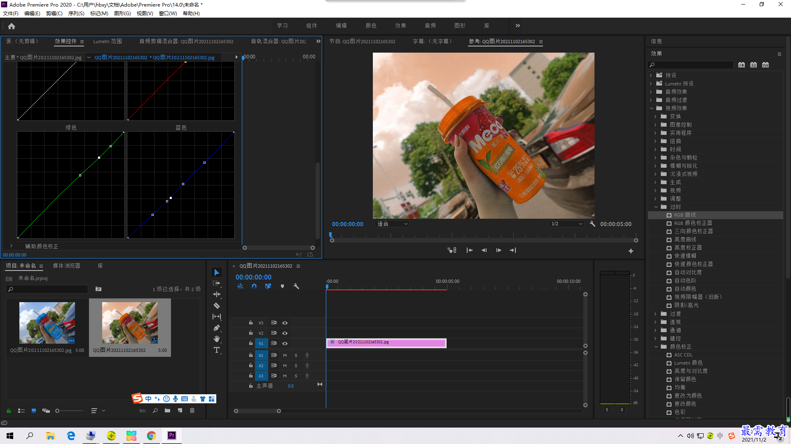Viewport: 791px width, 444px height.
Task: Toggle Linked Selection in timeline
Action: tap(268, 286)
